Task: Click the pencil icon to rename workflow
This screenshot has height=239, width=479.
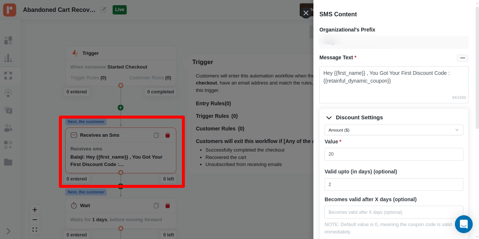Action: tap(103, 10)
